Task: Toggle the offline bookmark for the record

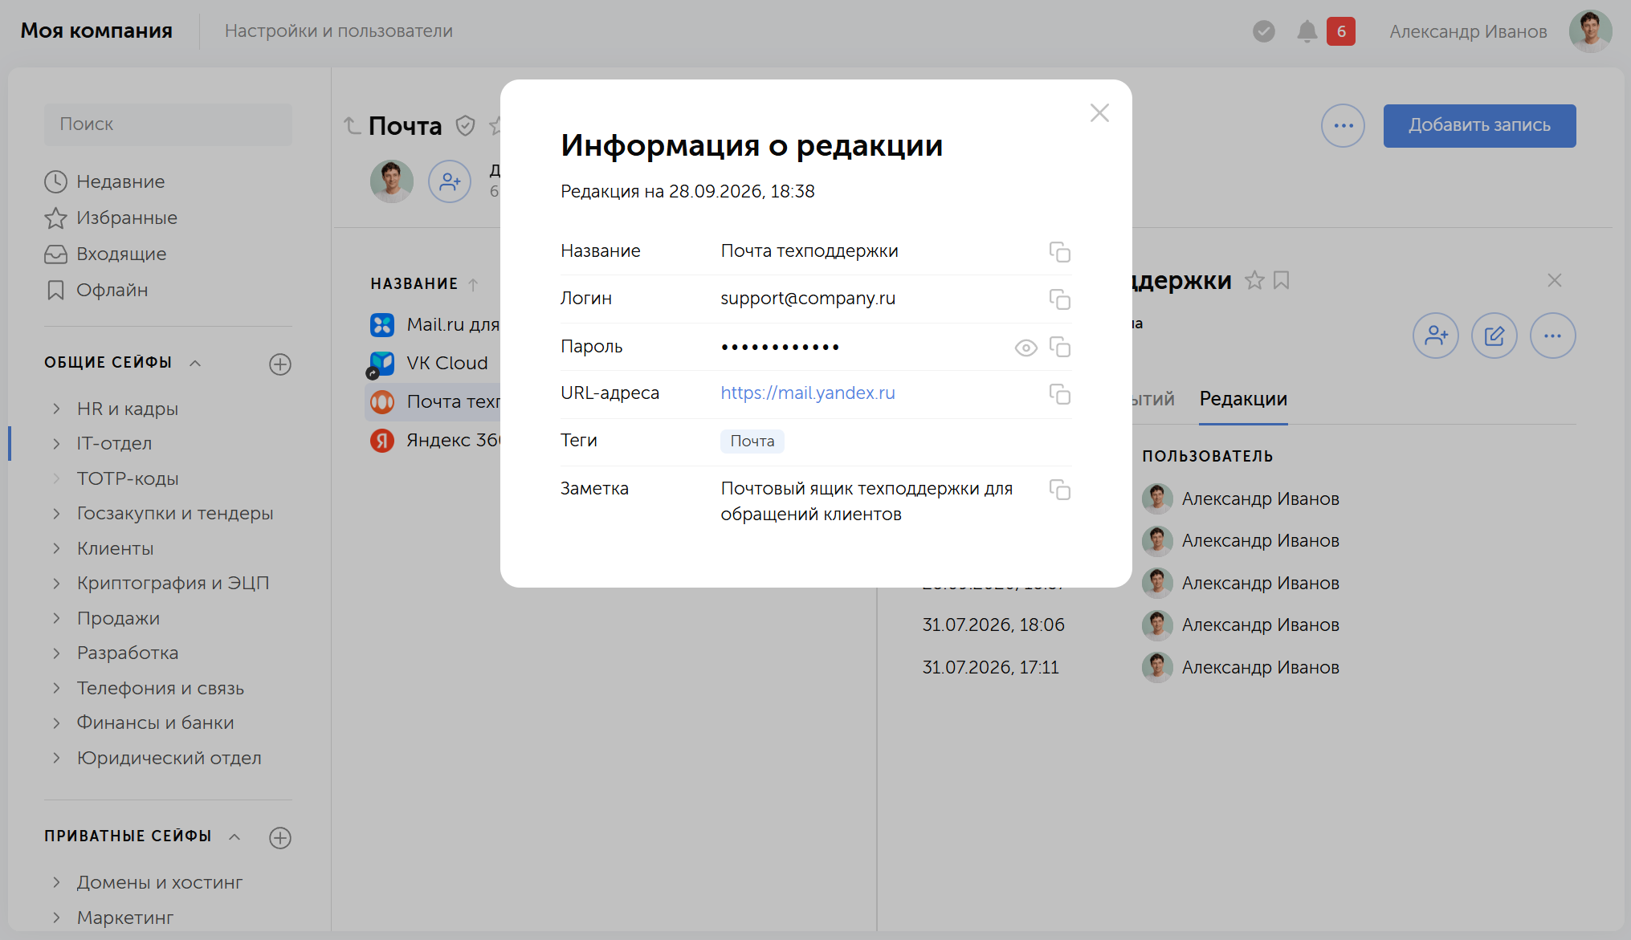Action: [x=1282, y=280]
